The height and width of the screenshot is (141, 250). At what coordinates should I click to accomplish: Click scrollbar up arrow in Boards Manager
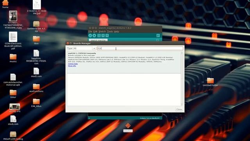[182, 52]
